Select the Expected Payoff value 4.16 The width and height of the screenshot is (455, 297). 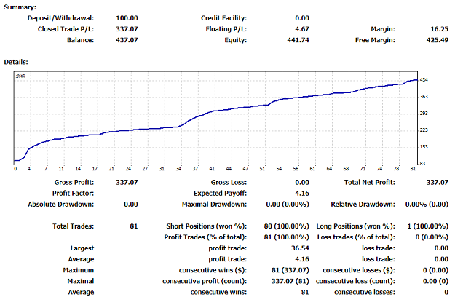point(302,193)
